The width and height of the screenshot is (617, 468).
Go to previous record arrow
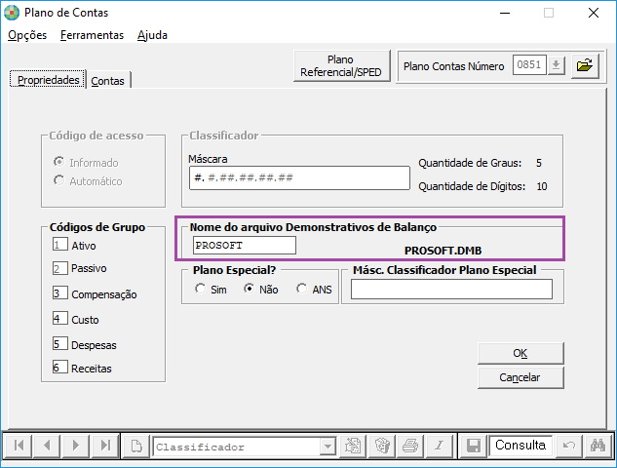[47, 446]
